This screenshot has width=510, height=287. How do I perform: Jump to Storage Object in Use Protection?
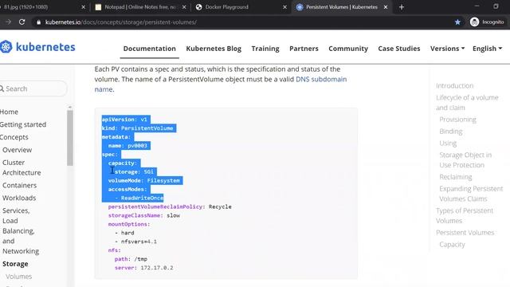pos(465,159)
